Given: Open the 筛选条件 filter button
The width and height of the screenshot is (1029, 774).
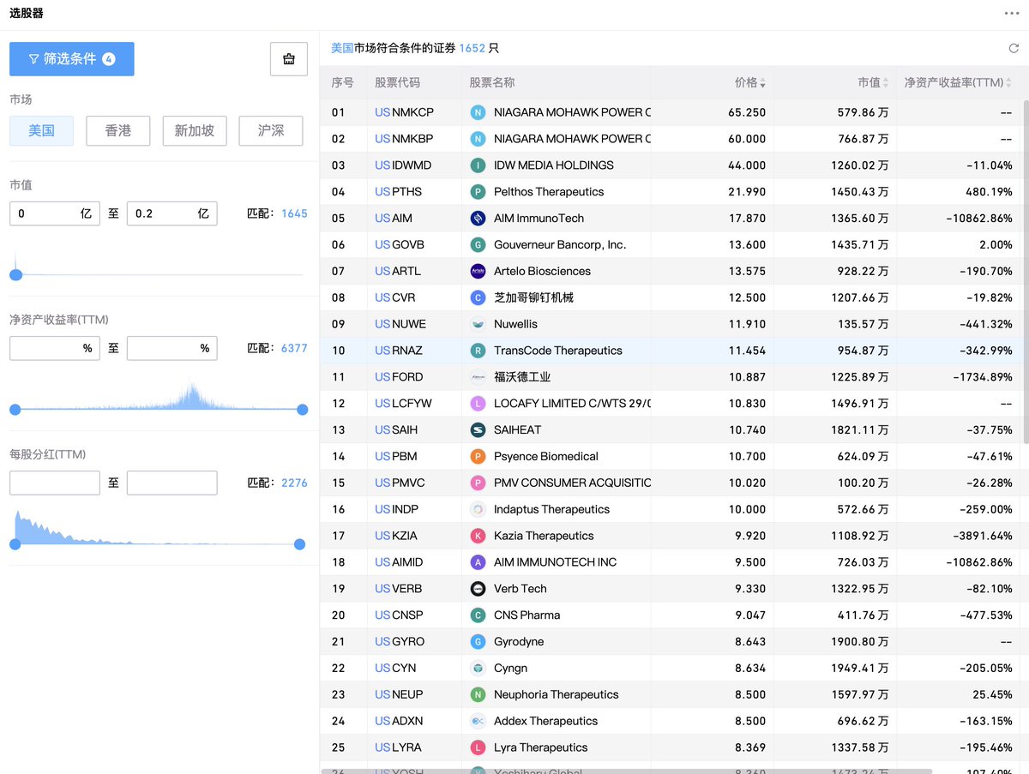Looking at the screenshot, I should (72, 59).
